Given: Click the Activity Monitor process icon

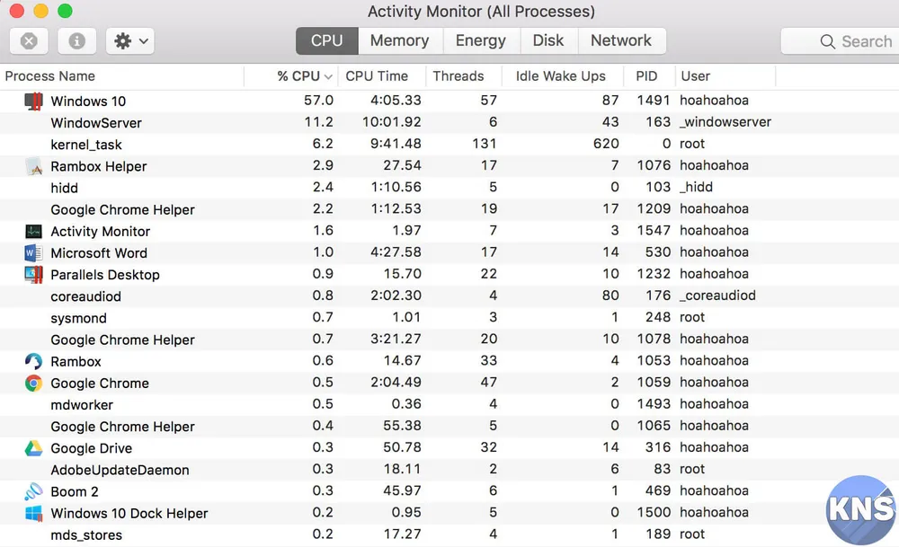Looking at the screenshot, I should click(34, 232).
